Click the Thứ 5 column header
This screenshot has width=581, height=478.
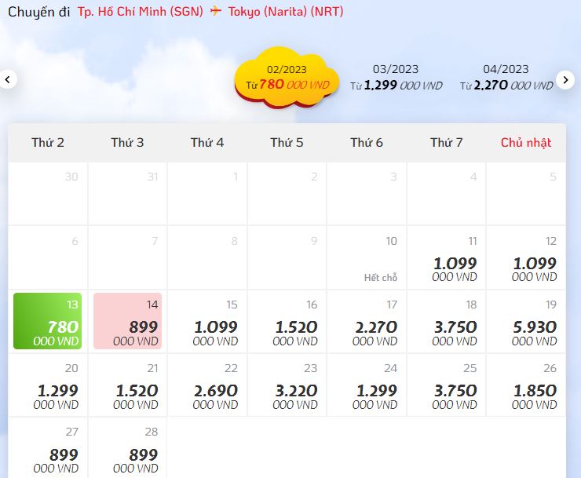287,143
